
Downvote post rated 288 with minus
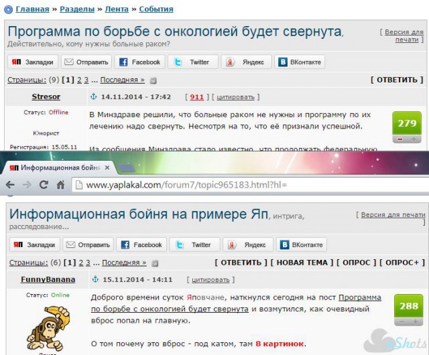[402, 322]
